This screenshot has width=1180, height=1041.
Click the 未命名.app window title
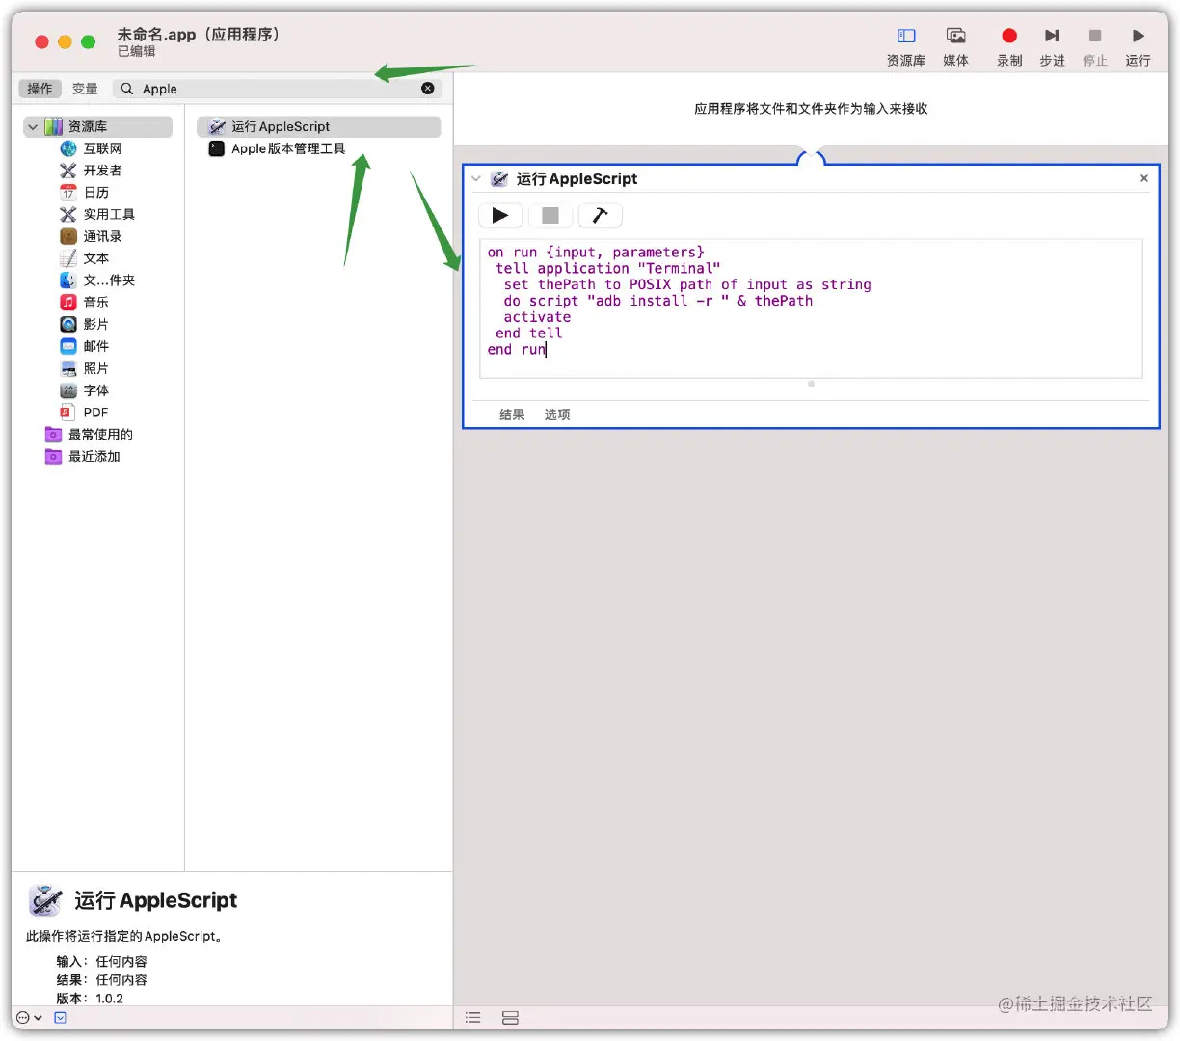coord(201,35)
